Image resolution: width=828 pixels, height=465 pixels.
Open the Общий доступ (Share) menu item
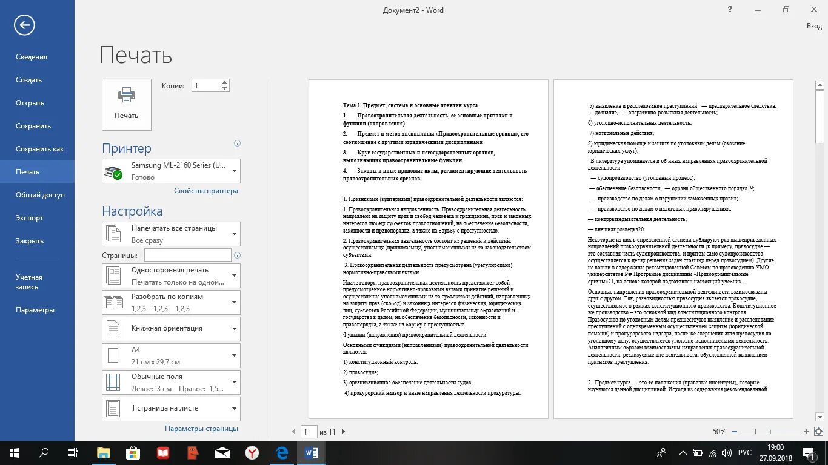tap(38, 195)
